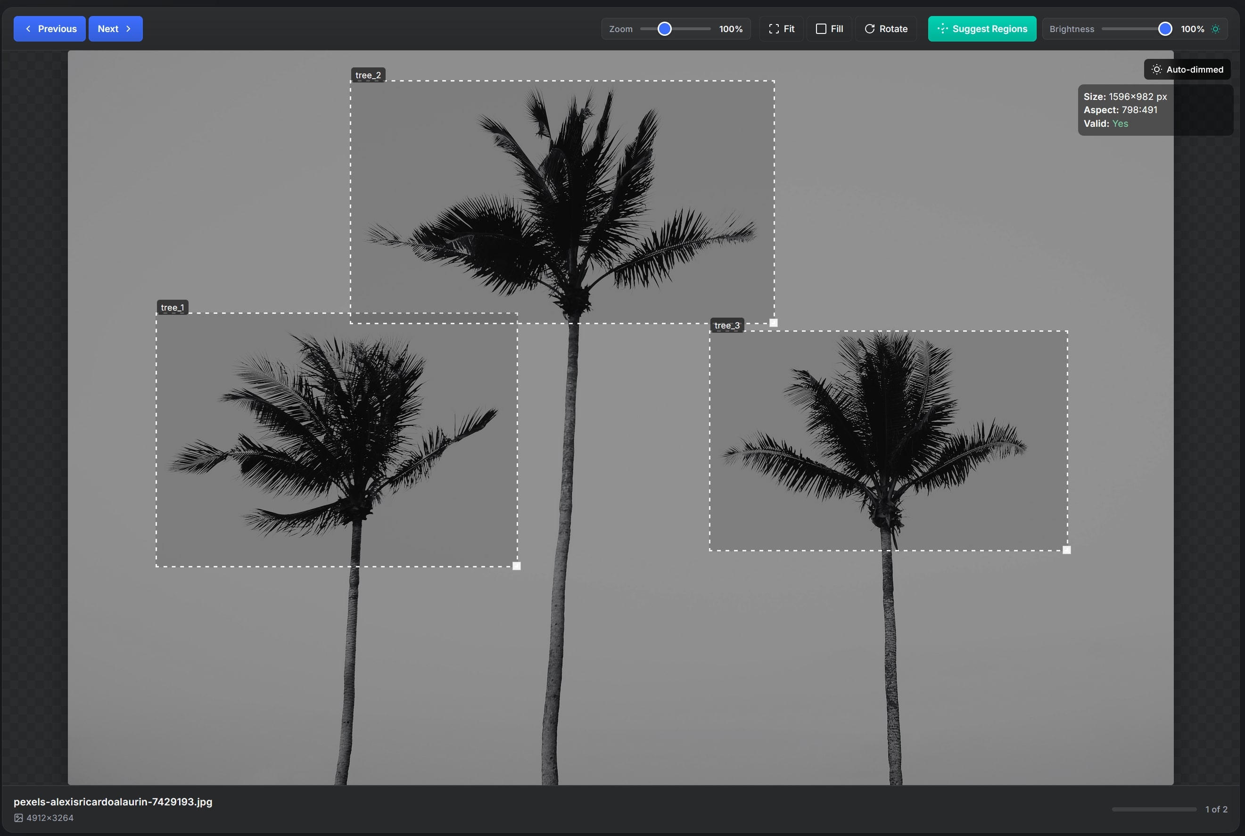Click the filename pexels-alexisricardoalaurin-7429193.jpg
1245x836 pixels.
point(113,802)
